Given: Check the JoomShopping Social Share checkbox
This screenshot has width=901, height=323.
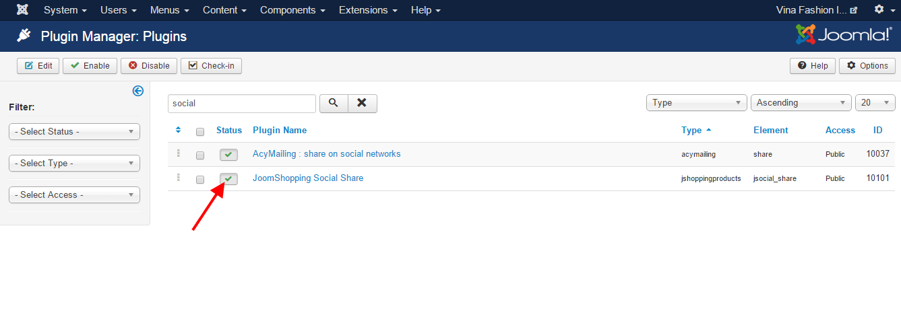Looking at the screenshot, I should [199, 180].
